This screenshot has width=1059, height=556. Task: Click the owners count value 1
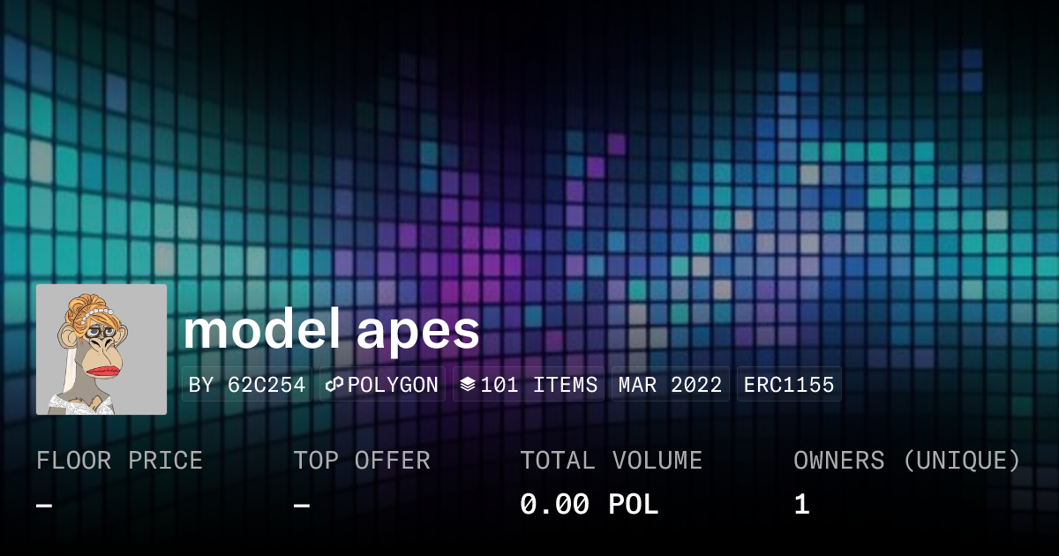coord(800,504)
